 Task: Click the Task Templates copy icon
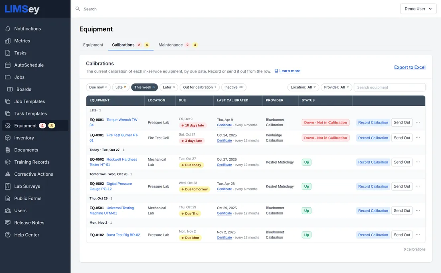click(8, 113)
